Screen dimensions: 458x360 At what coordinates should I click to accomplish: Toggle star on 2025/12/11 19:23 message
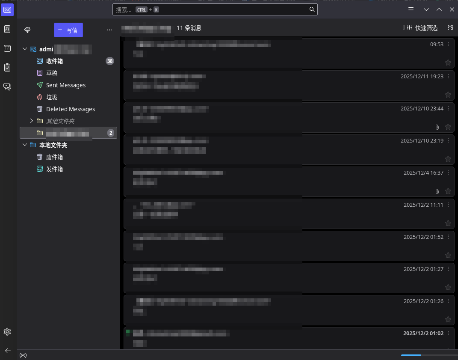pos(448,95)
